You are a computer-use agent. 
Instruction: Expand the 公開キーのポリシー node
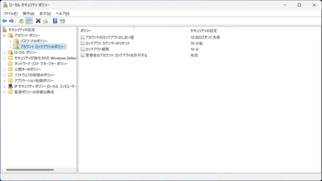[x=4, y=69]
